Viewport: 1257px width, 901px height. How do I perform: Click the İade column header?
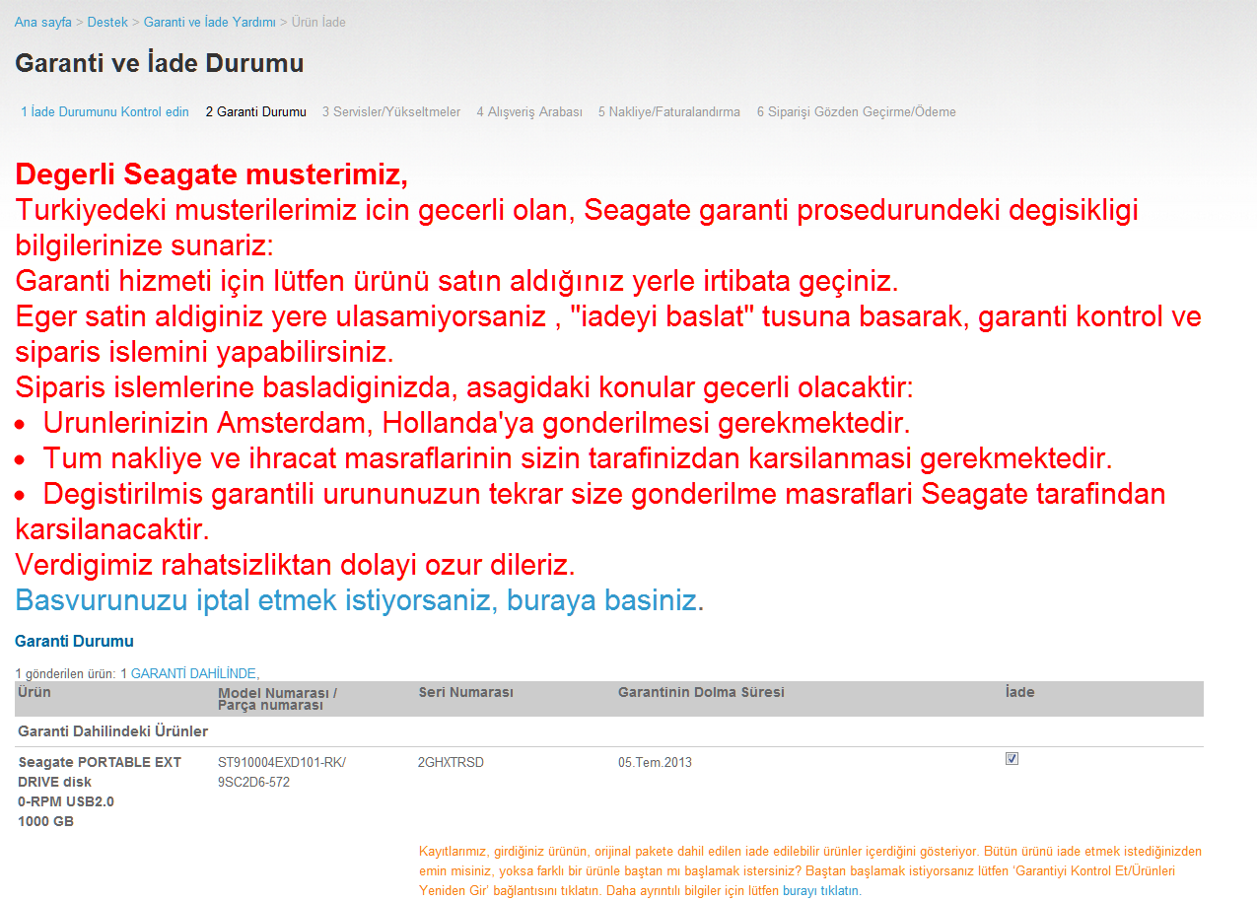pos(1019,693)
